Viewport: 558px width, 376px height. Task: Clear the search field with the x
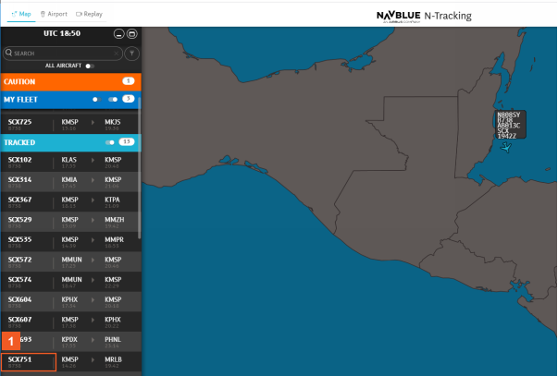point(117,54)
